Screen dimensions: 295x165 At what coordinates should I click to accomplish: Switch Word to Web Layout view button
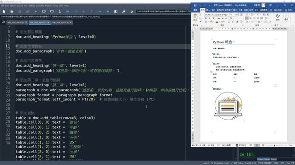(x=263, y=145)
